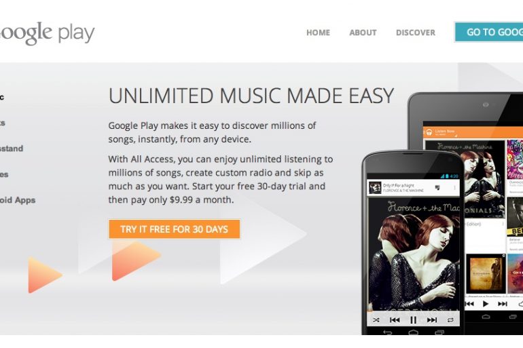Tap the Florence + the Machine album art on the phone
The image size is (523, 348).
point(413,255)
